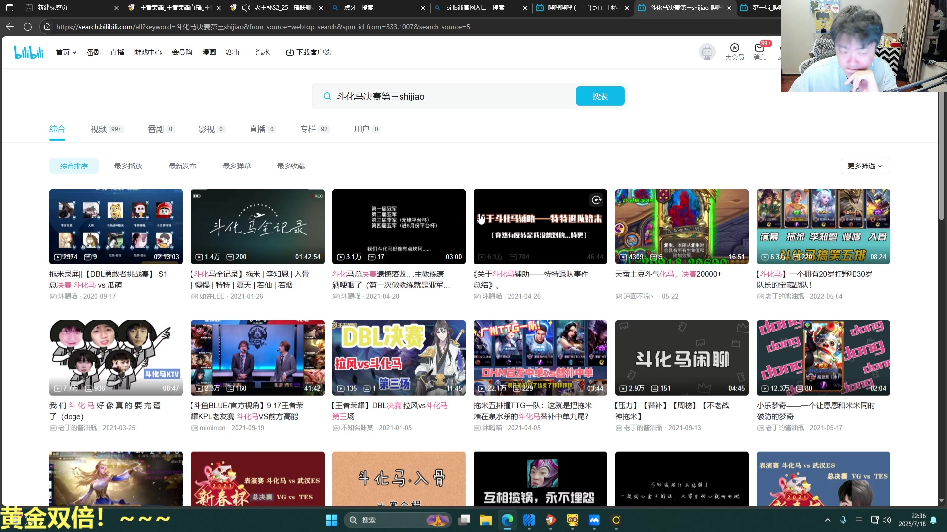The width and height of the screenshot is (947, 532).
Task: Close the 新建标签页 tab
Action: coord(116,8)
